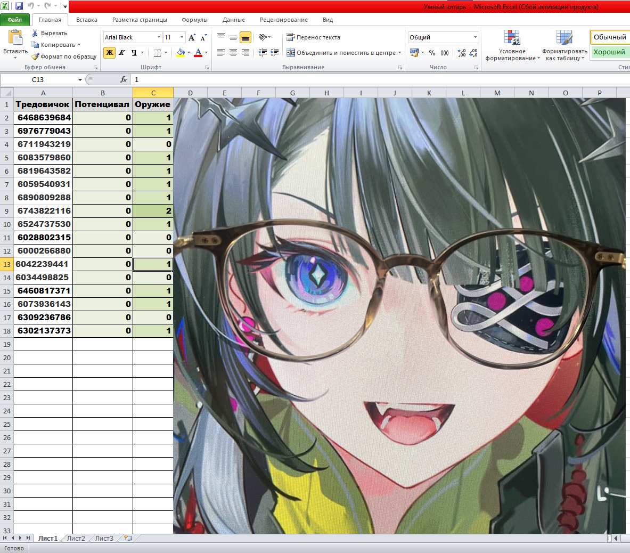Toggle Underline (Ч) formatting
The image size is (630, 553).
(134, 53)
